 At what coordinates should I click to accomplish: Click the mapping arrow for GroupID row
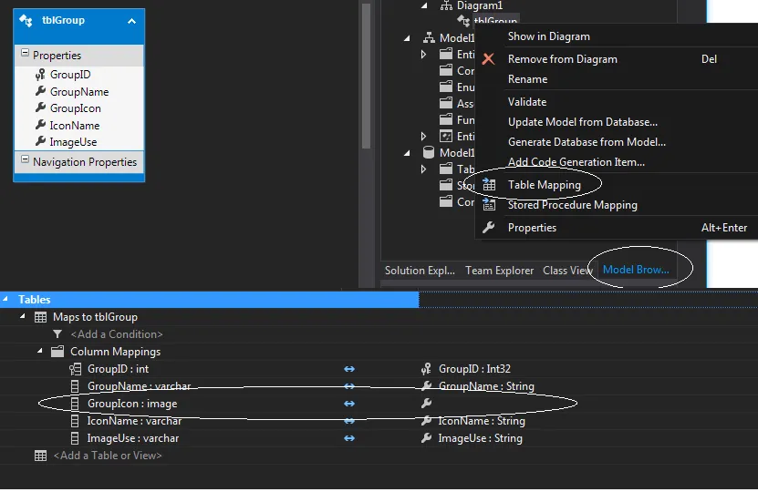coord(349,369)
